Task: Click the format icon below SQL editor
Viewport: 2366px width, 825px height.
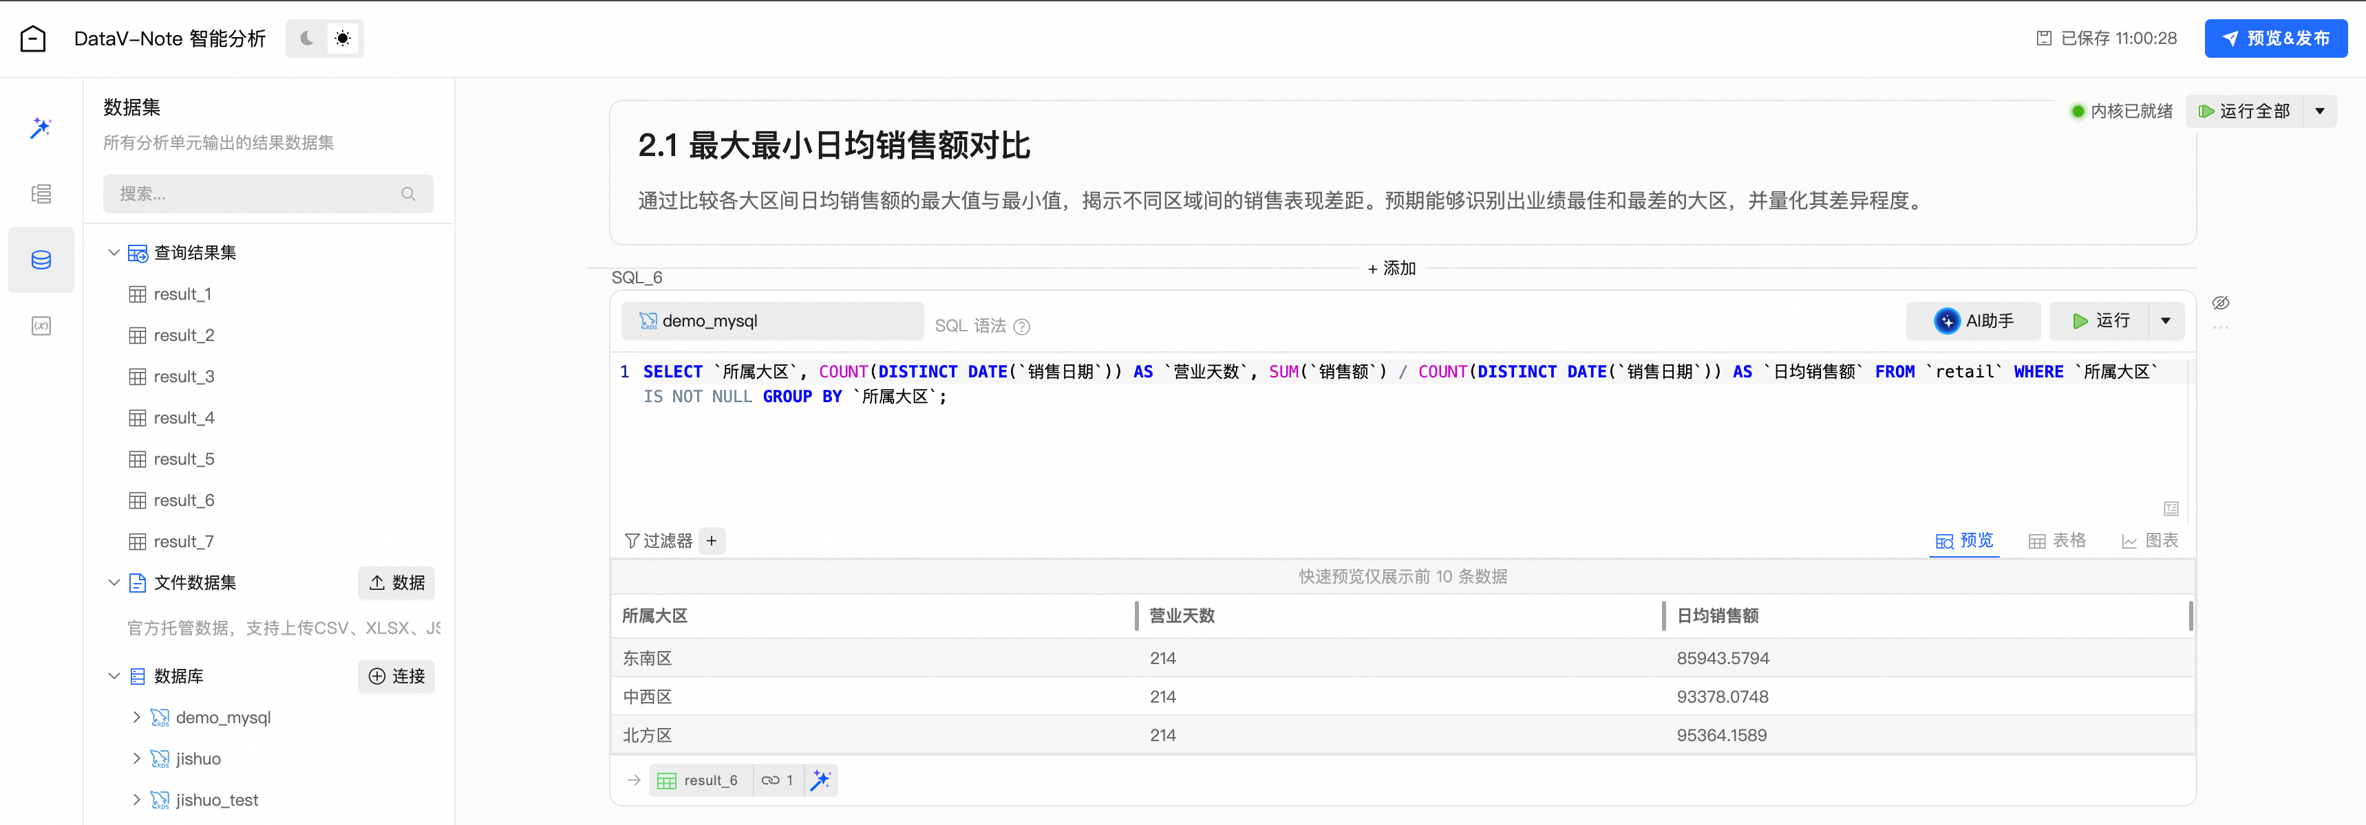Action: [x=2171, y=508]
